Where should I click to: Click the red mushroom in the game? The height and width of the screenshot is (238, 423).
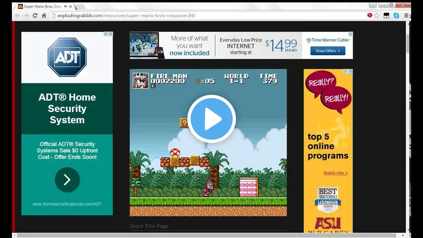(x=175, y=152)
